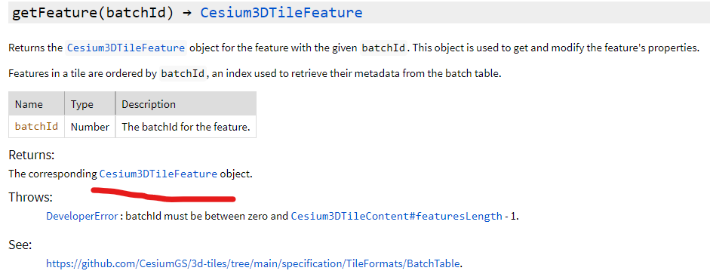Click the Returns: section label
Image resolution: width=710 pixels, height=277 pixels.
pyautogui.click(x=32, y=155)
